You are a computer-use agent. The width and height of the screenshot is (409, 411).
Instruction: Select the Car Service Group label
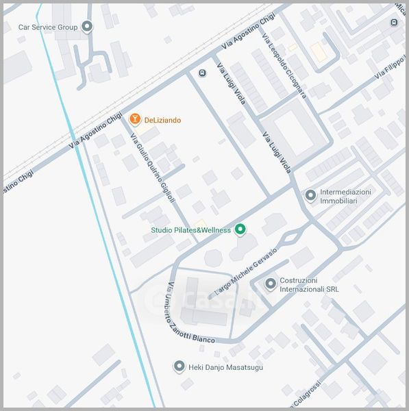(48, 27)
